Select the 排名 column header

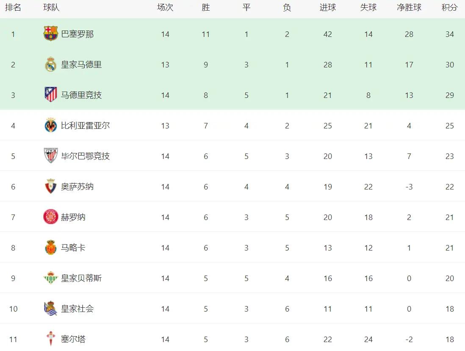[13, 8]
